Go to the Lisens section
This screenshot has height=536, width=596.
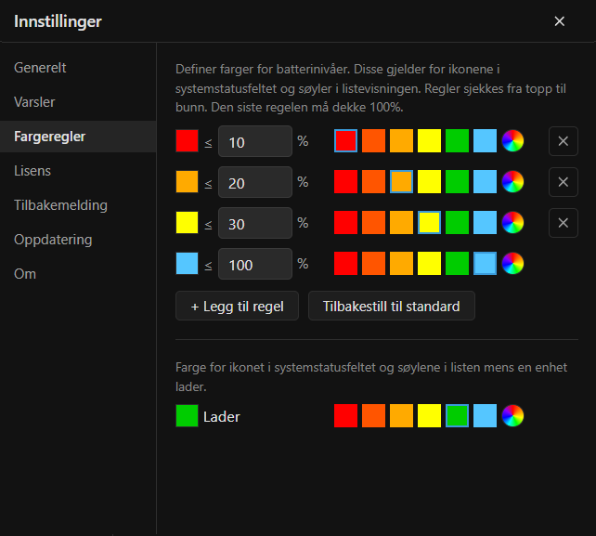pyautogui.click(x=78, y=171)
